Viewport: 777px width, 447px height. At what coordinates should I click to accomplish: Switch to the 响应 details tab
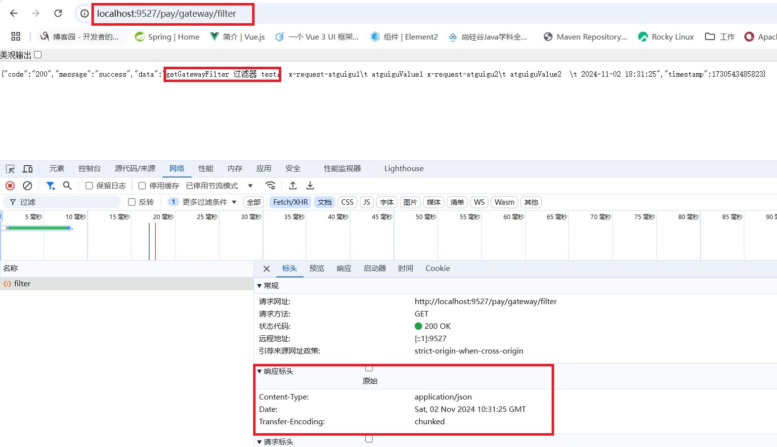tap(344, 268)
